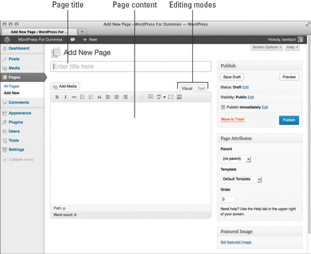This screenshot has width=311, height=254.
Task: Expand the Help tab
Action: [x=292, y=47]
